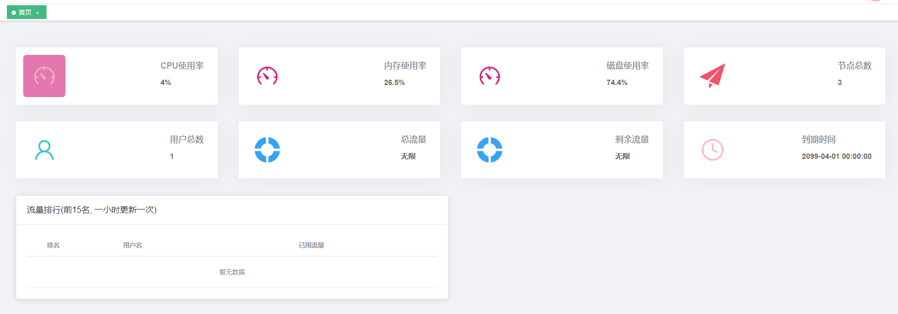Click the paper plane node count icon
The width and height of the screenshot is (898, 314).
click(x=713, y=75)
